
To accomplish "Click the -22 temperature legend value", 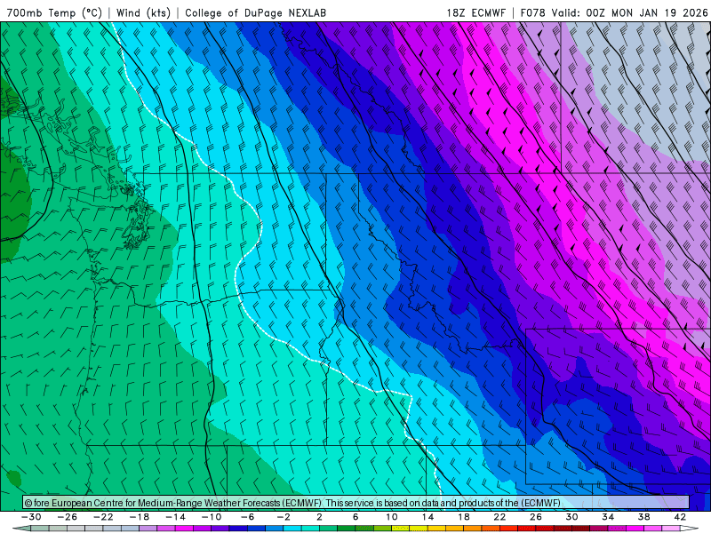I will [x=103, y=517].
